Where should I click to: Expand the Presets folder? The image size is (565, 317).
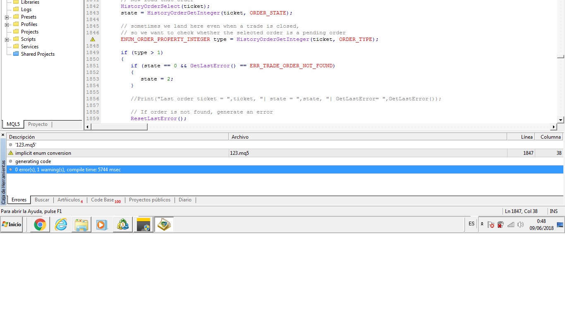7,17
